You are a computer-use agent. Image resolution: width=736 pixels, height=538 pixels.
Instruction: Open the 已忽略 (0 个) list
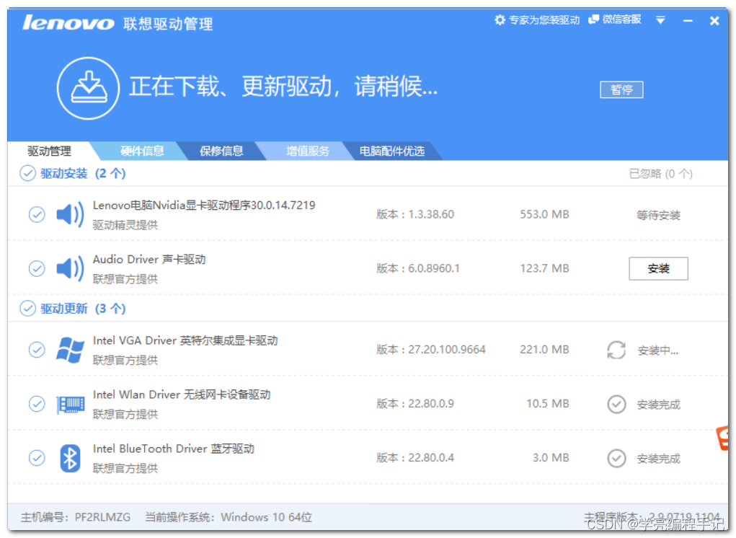click(660, 174)
